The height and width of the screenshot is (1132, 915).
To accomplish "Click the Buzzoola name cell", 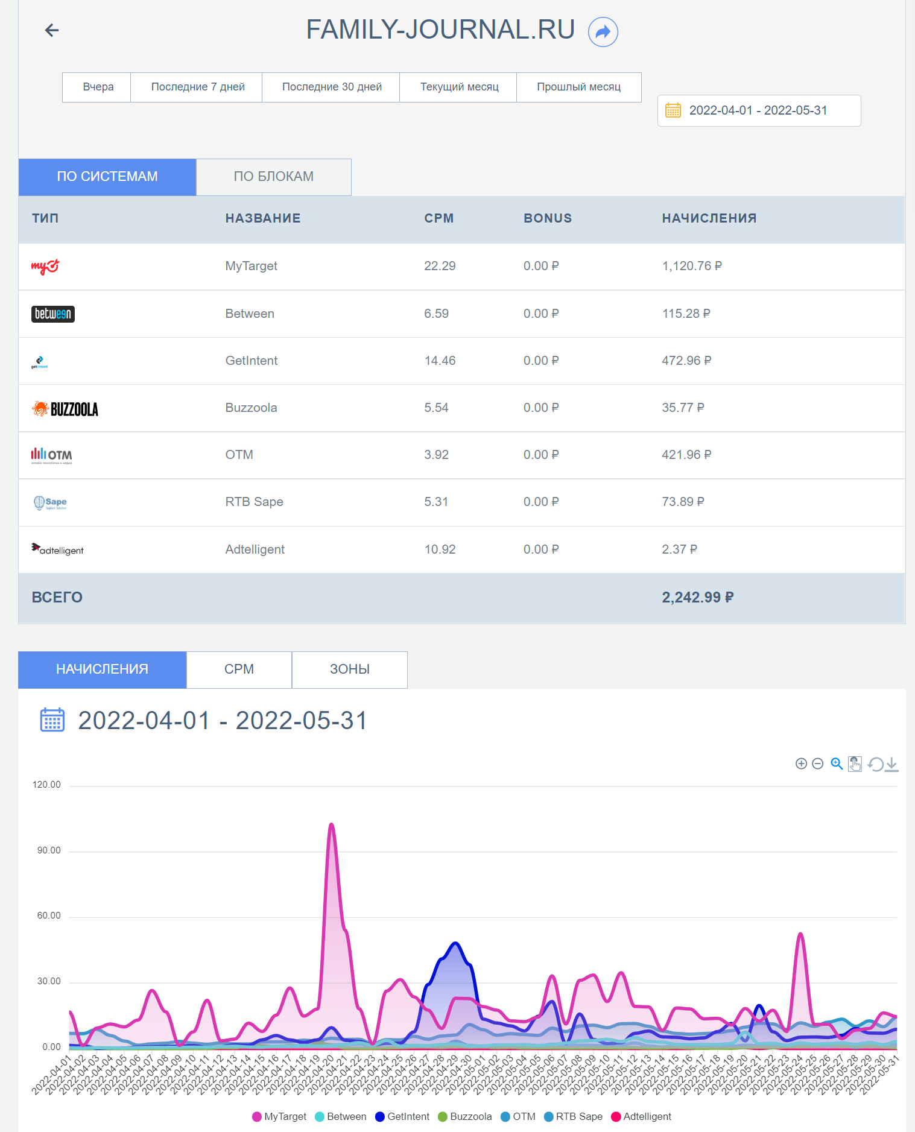I will pyautogui.click(x=252, y=408).
